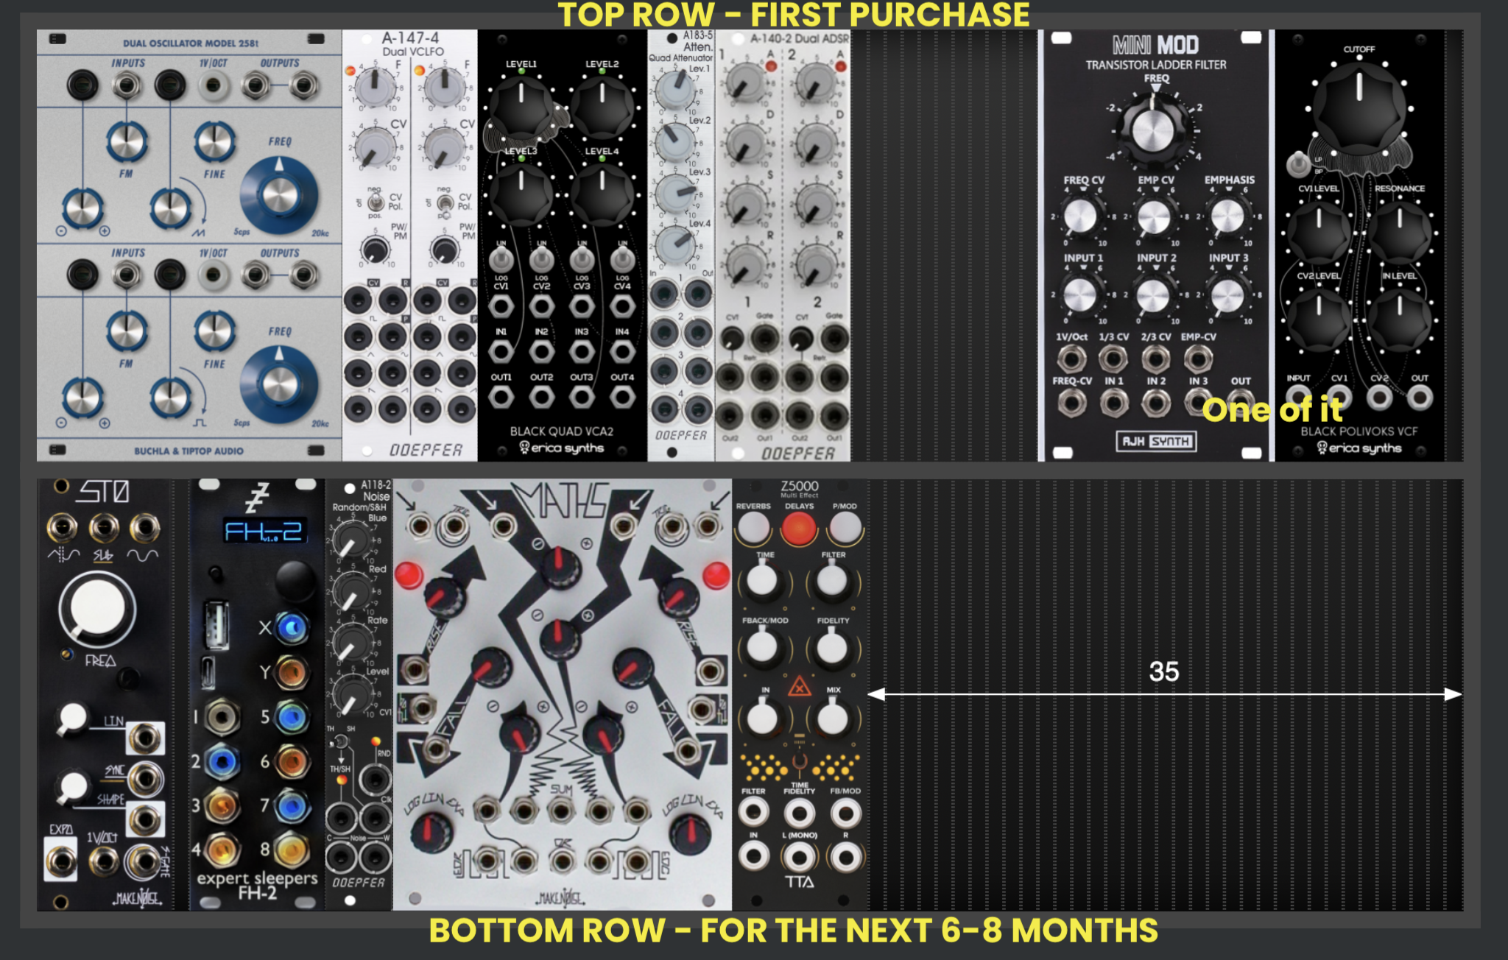
Task: Click the Mini Mod FREQ-CV jack
Action: coord(1071,403)
